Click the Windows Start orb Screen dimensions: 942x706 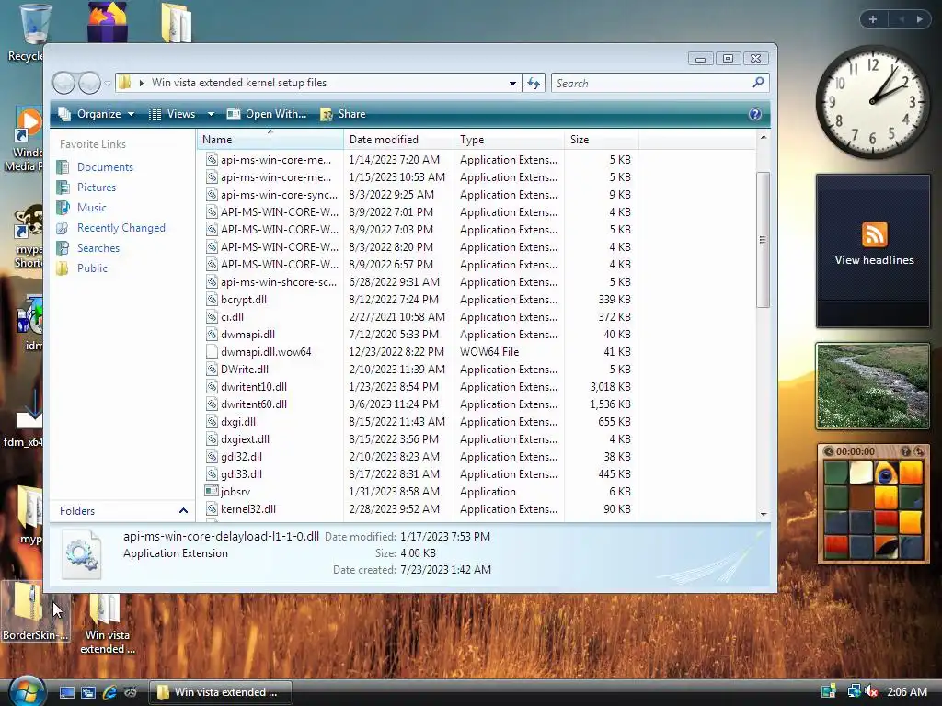coord(27,690)
